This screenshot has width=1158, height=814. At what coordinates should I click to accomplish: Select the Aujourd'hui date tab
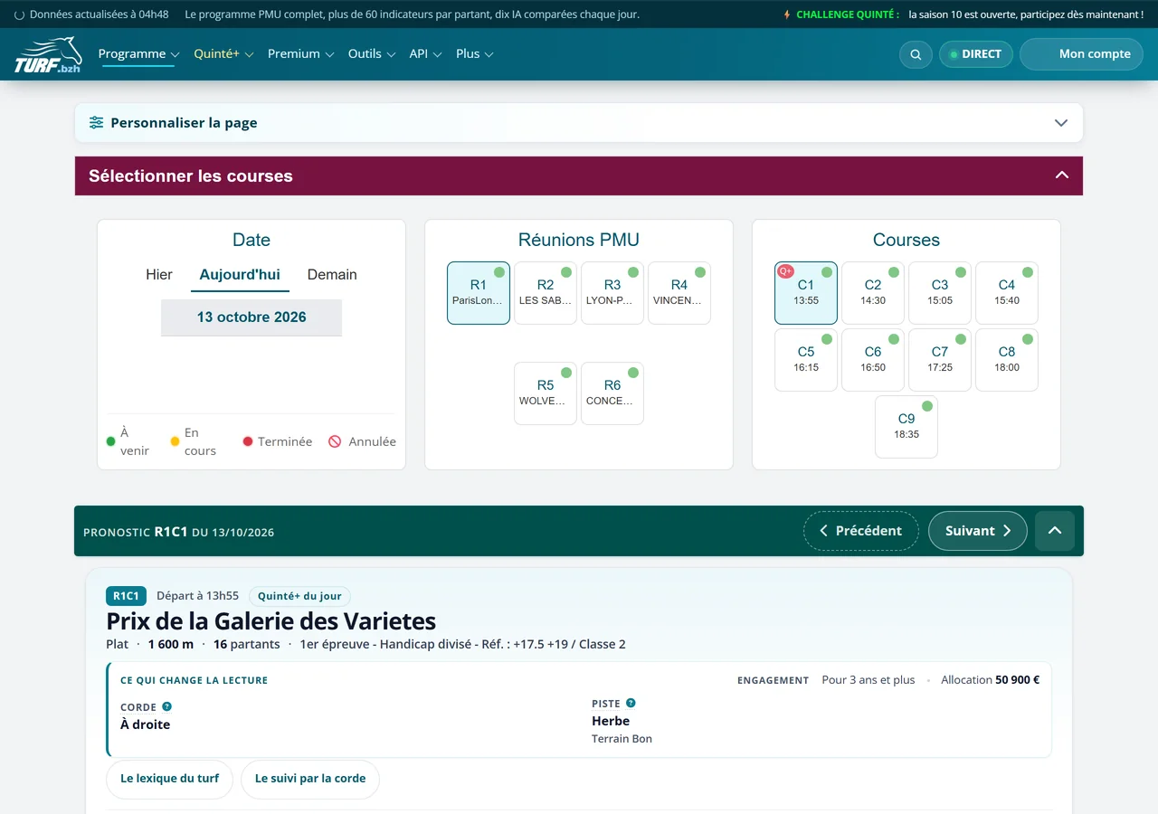coord(240,274)
